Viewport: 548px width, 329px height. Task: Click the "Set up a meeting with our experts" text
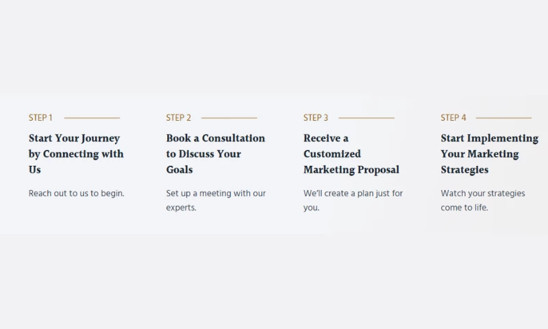[215, 200]
